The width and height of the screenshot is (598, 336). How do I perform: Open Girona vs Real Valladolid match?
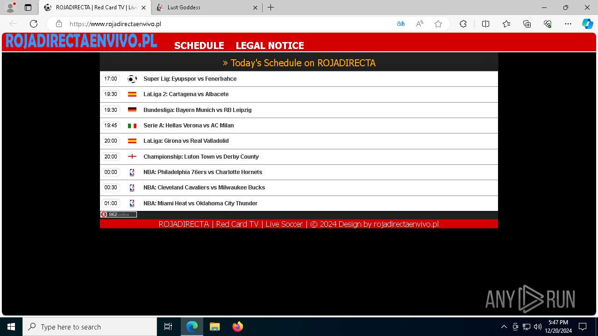click(186, 141)
